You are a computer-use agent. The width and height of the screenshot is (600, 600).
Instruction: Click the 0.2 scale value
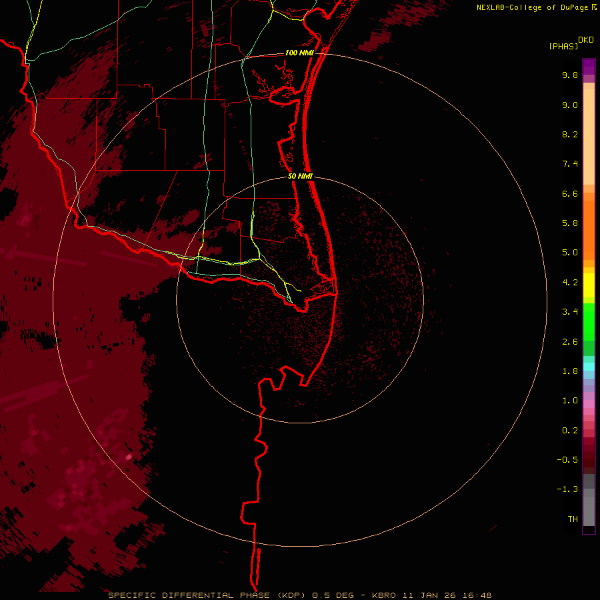(x=570, y=431)
